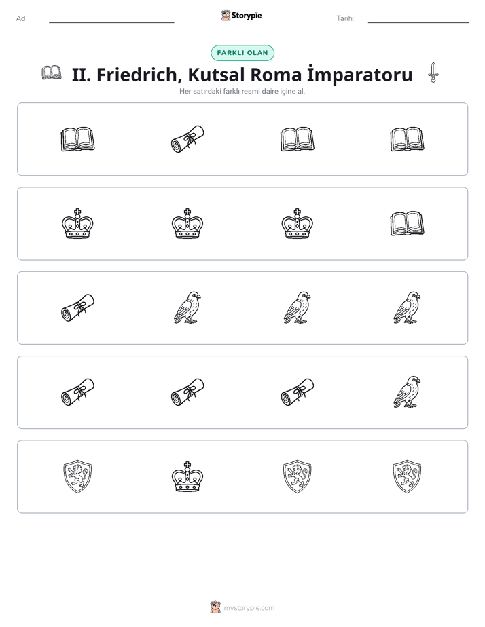Click the sword icon beside the title
Screen dimensions: 485x627
coord(433,73)
